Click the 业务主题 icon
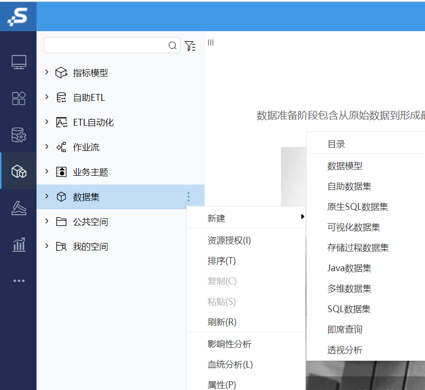Image resolution: width=425 pixels, height=390 pixels. [61, 172]
